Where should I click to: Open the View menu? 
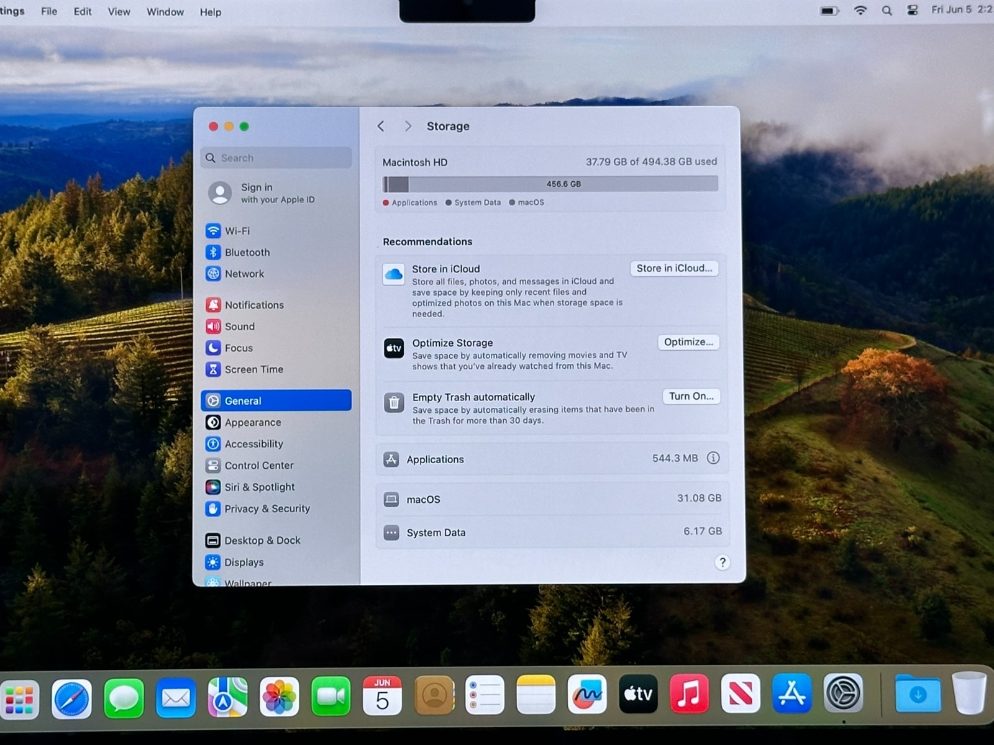(x=119, y=12)
